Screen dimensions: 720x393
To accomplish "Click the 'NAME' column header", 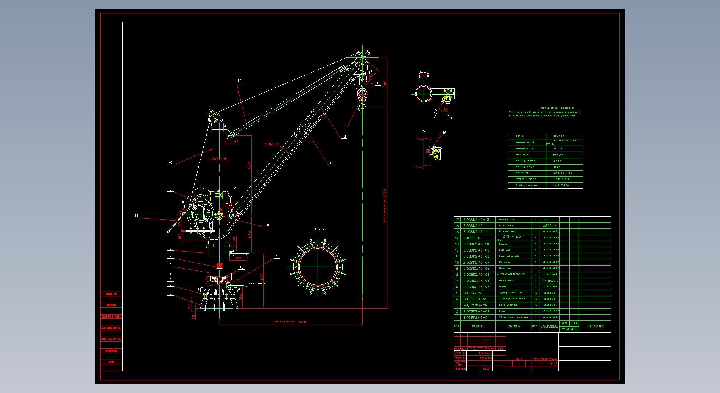I will click(x=514, y=326).
